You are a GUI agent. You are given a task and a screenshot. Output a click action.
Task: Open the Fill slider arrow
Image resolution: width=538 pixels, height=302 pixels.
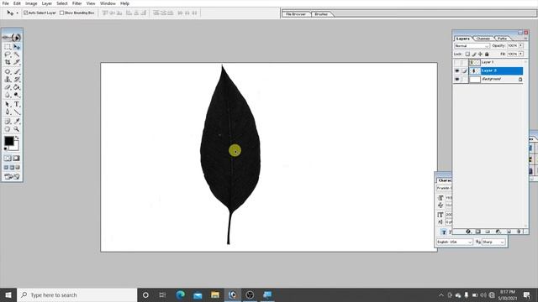521,54
